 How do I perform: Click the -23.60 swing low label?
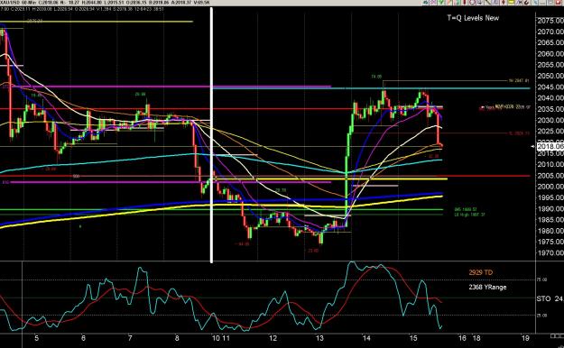(312, 251)
